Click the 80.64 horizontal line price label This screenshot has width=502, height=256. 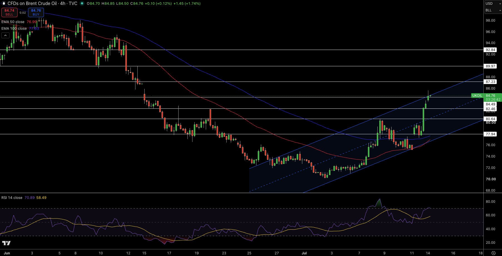pyautogui.click(x=490, y=119)
